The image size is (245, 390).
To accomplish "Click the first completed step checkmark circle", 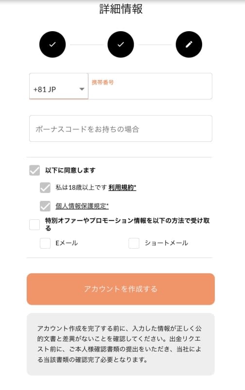I will tap(52, 44).
